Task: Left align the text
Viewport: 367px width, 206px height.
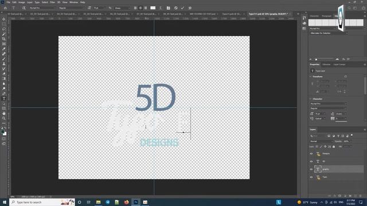Action: click(135, 8)
